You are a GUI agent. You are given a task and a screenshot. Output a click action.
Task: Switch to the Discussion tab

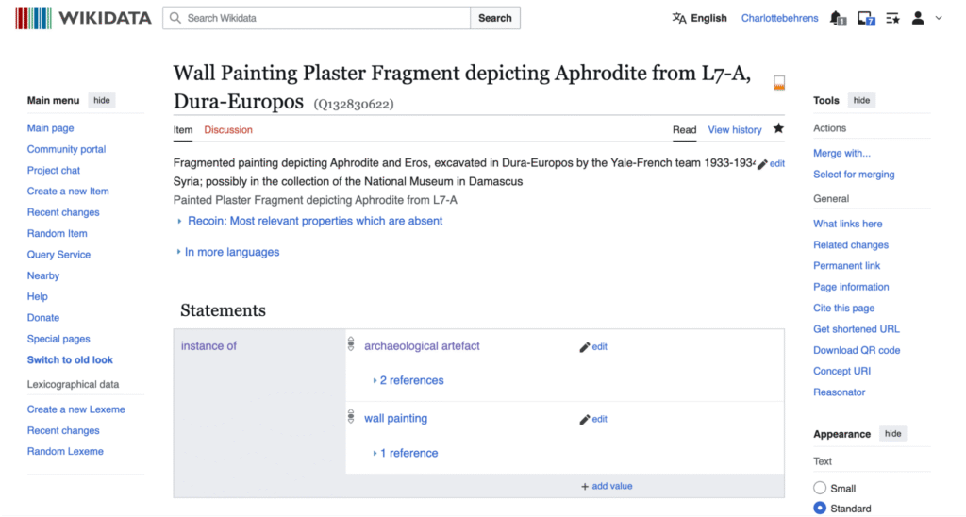coord(228,130)
